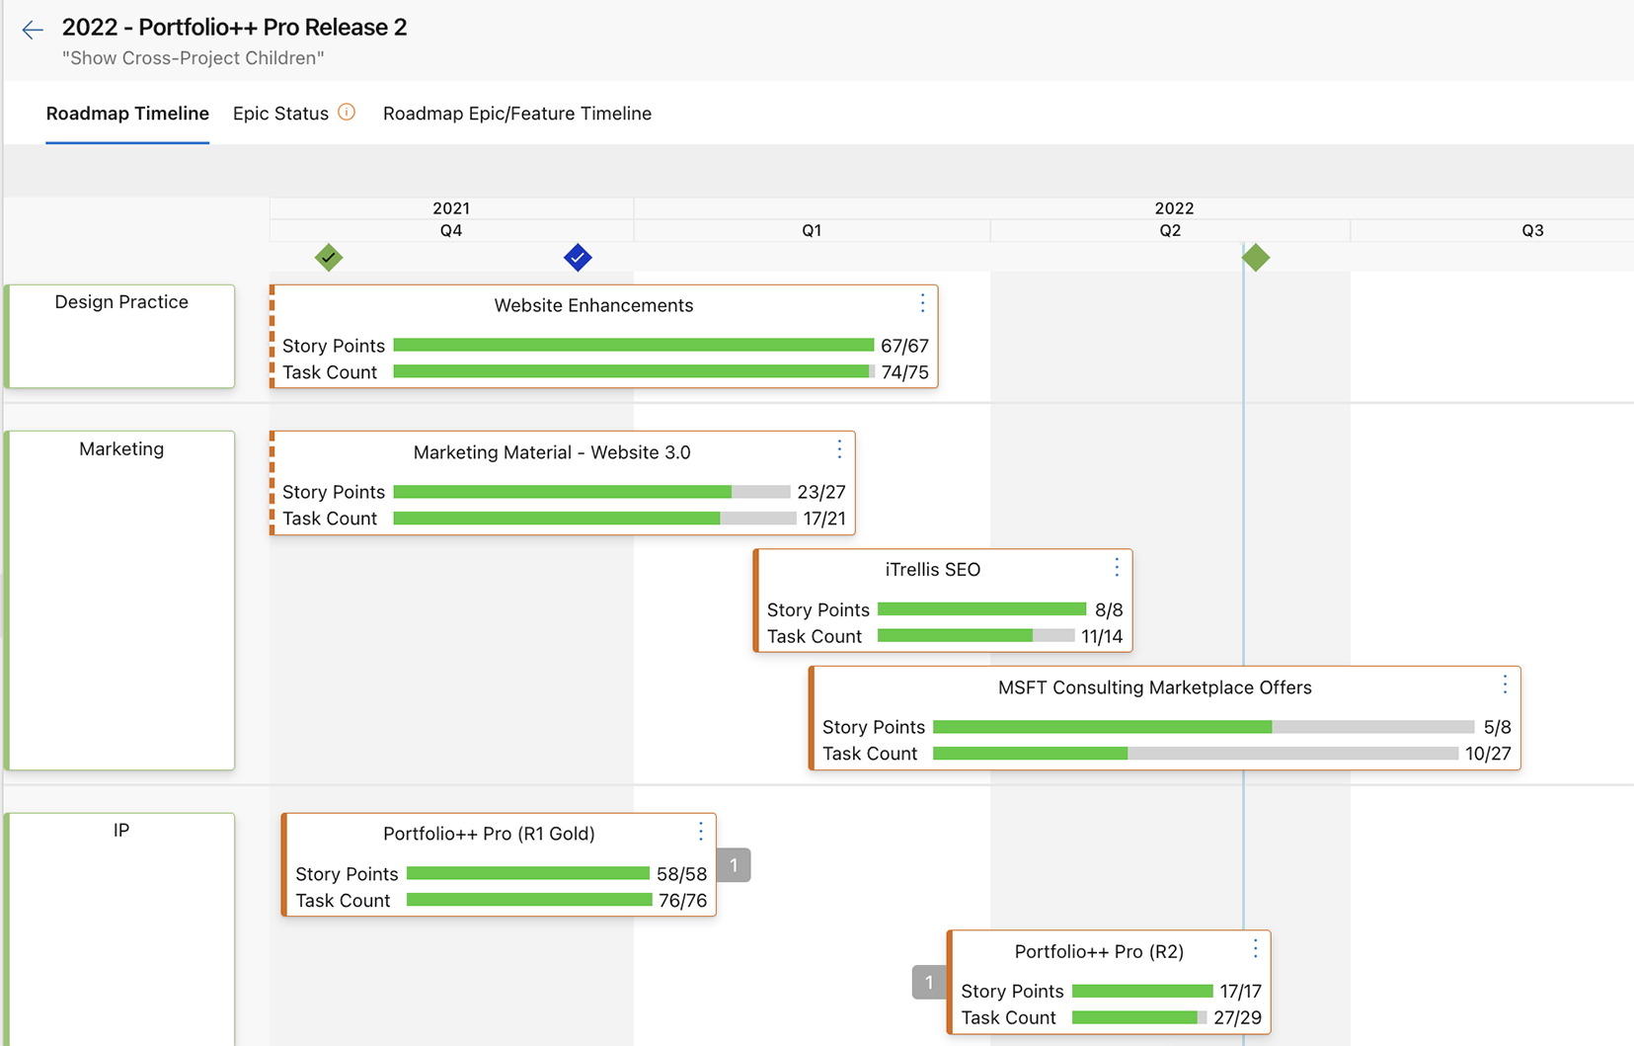Screen dimensions: 1634x1046
Task: Click iTrellis SEO Story Points progress bar
Action: click(x=982, y=609)
